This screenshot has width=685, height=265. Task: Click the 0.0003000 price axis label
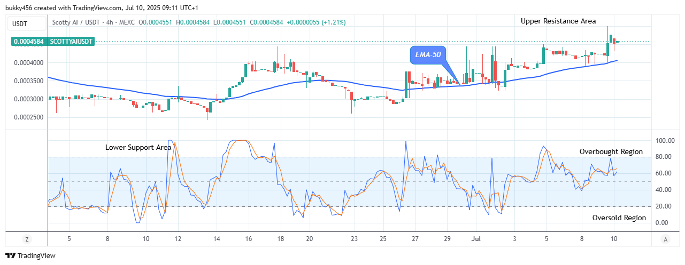coord(28,99)
